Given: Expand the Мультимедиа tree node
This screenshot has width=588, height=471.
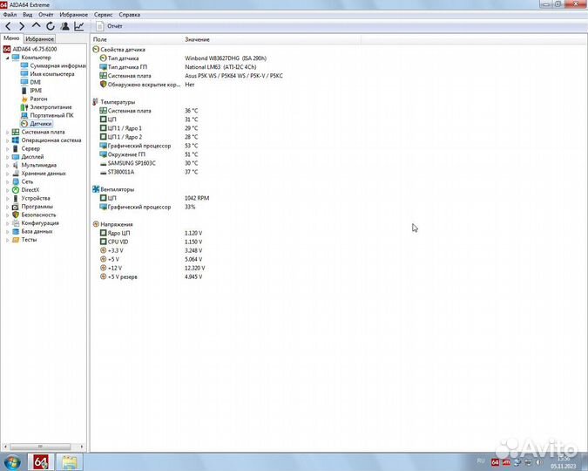Looking at the screenshot, I should (x=7, y=165).
